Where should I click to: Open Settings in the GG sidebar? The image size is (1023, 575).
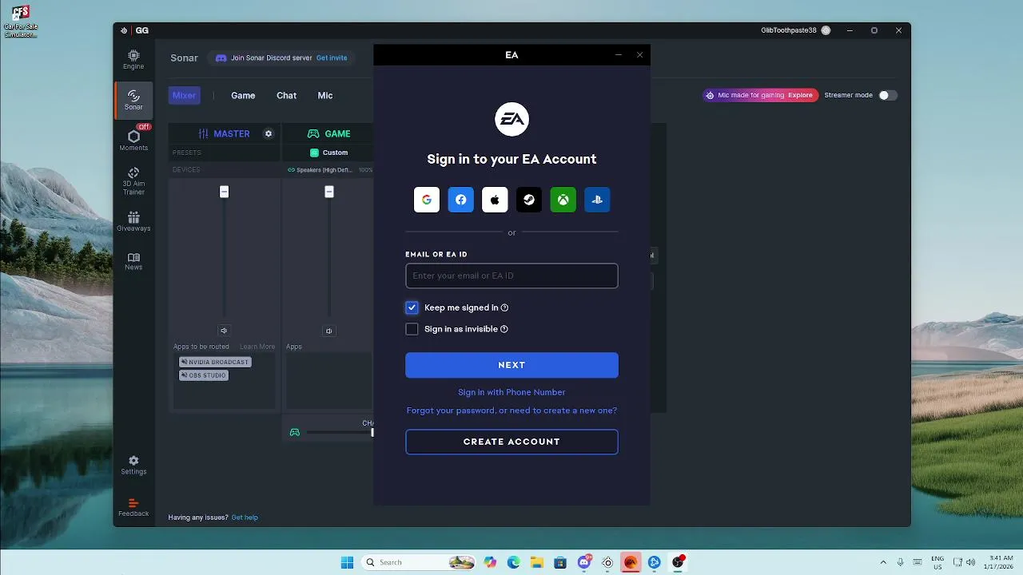[x=133, y=466]
